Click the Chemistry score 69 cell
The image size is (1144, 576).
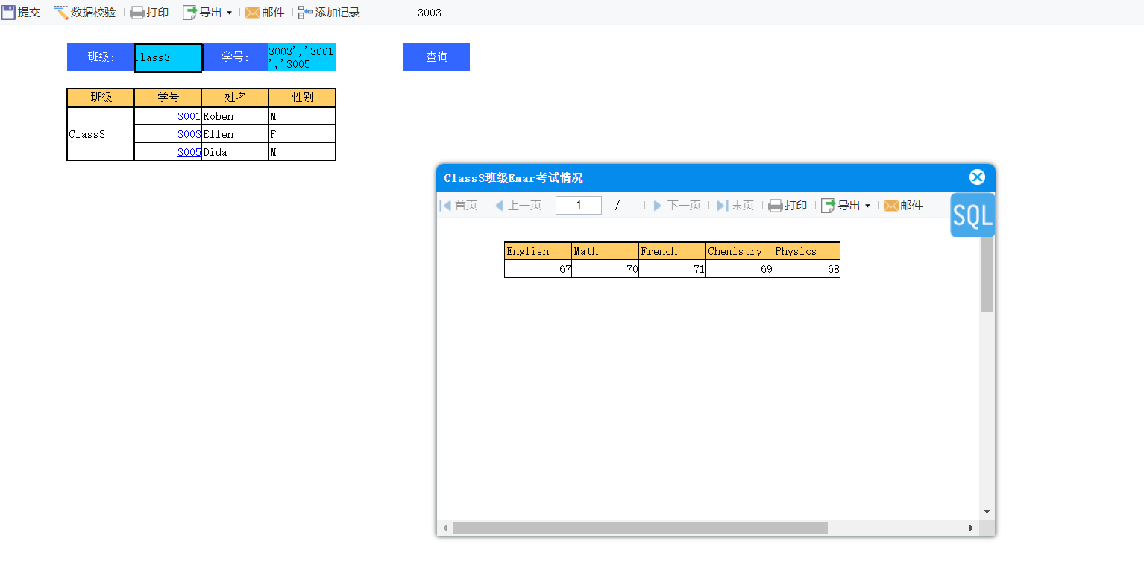coord(739,269)
